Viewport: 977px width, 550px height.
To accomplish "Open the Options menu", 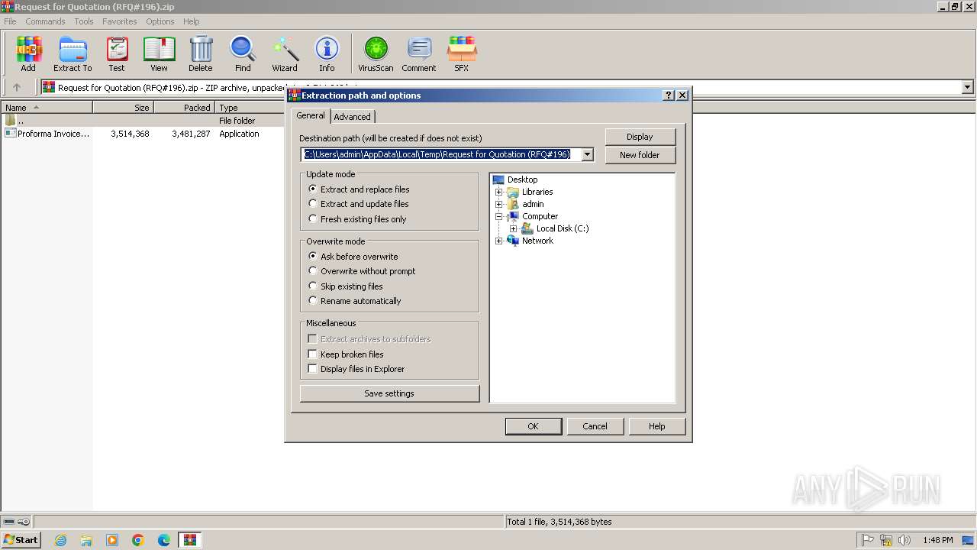I will tap(160, 21).
